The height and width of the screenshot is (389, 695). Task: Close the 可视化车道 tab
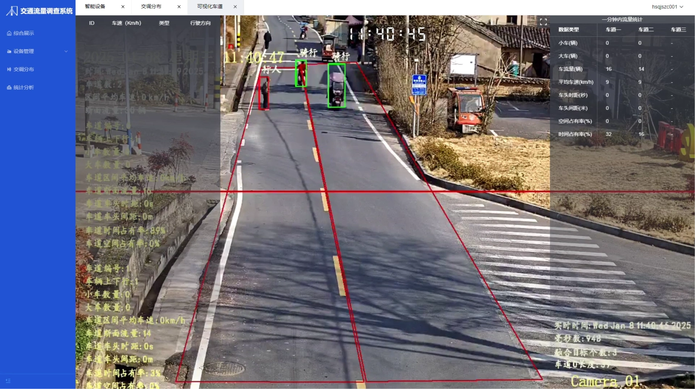pyautogui.click(x=235, y=7)
